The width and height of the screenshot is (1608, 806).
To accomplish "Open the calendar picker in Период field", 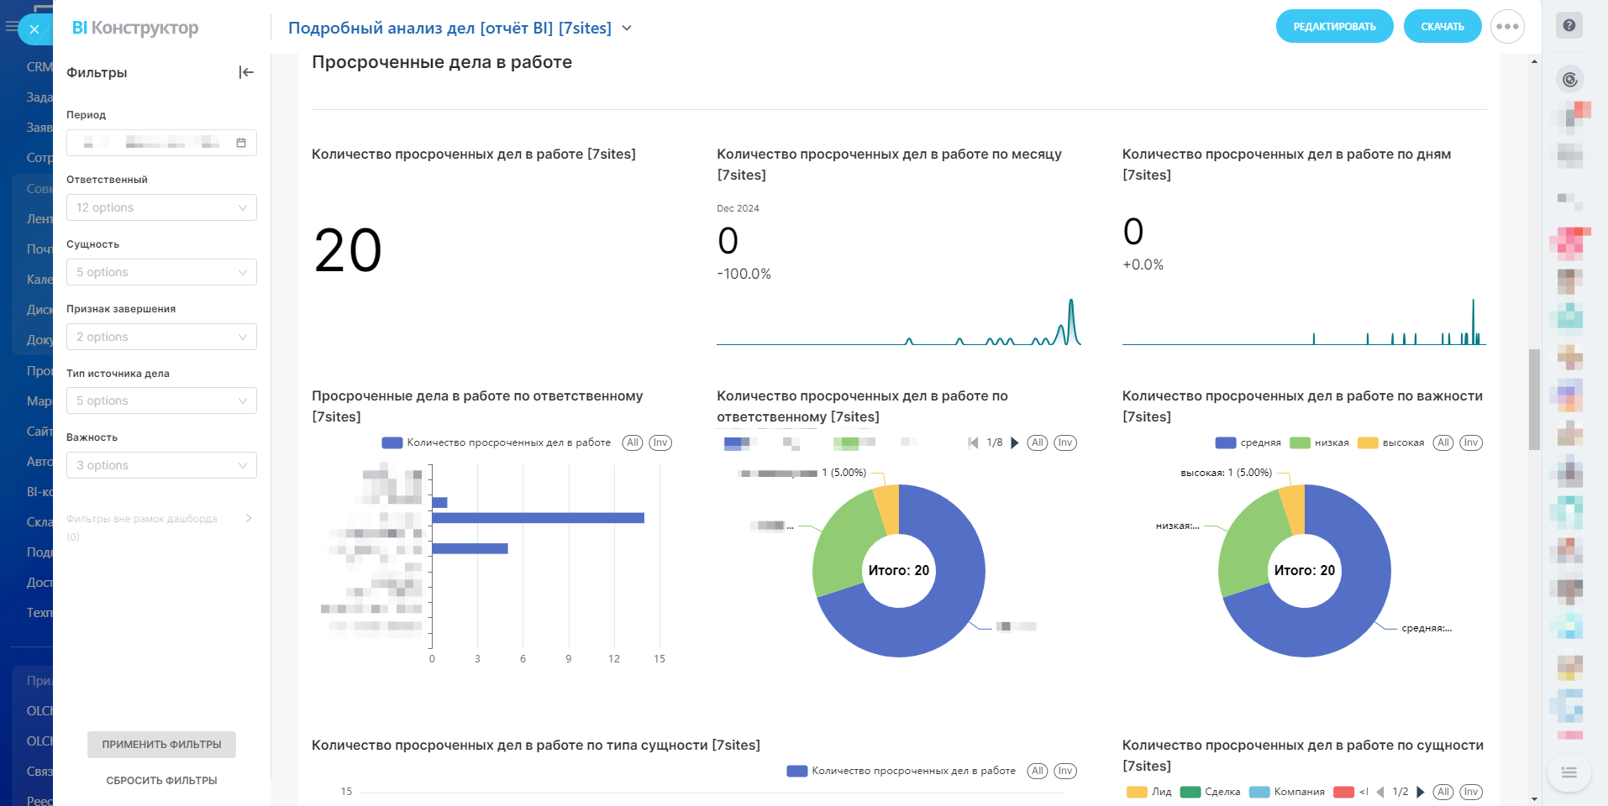I will click(x=241, y=143).
